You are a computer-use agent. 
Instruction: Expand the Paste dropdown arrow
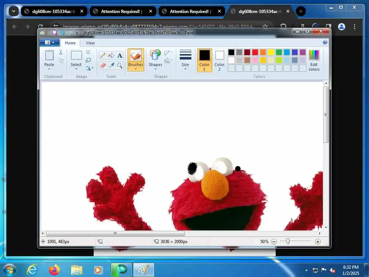[x=49, y=69]
